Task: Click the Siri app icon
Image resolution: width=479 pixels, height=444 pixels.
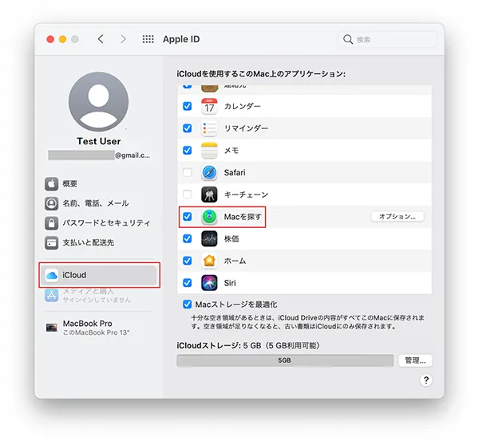Action: [209, 283]
